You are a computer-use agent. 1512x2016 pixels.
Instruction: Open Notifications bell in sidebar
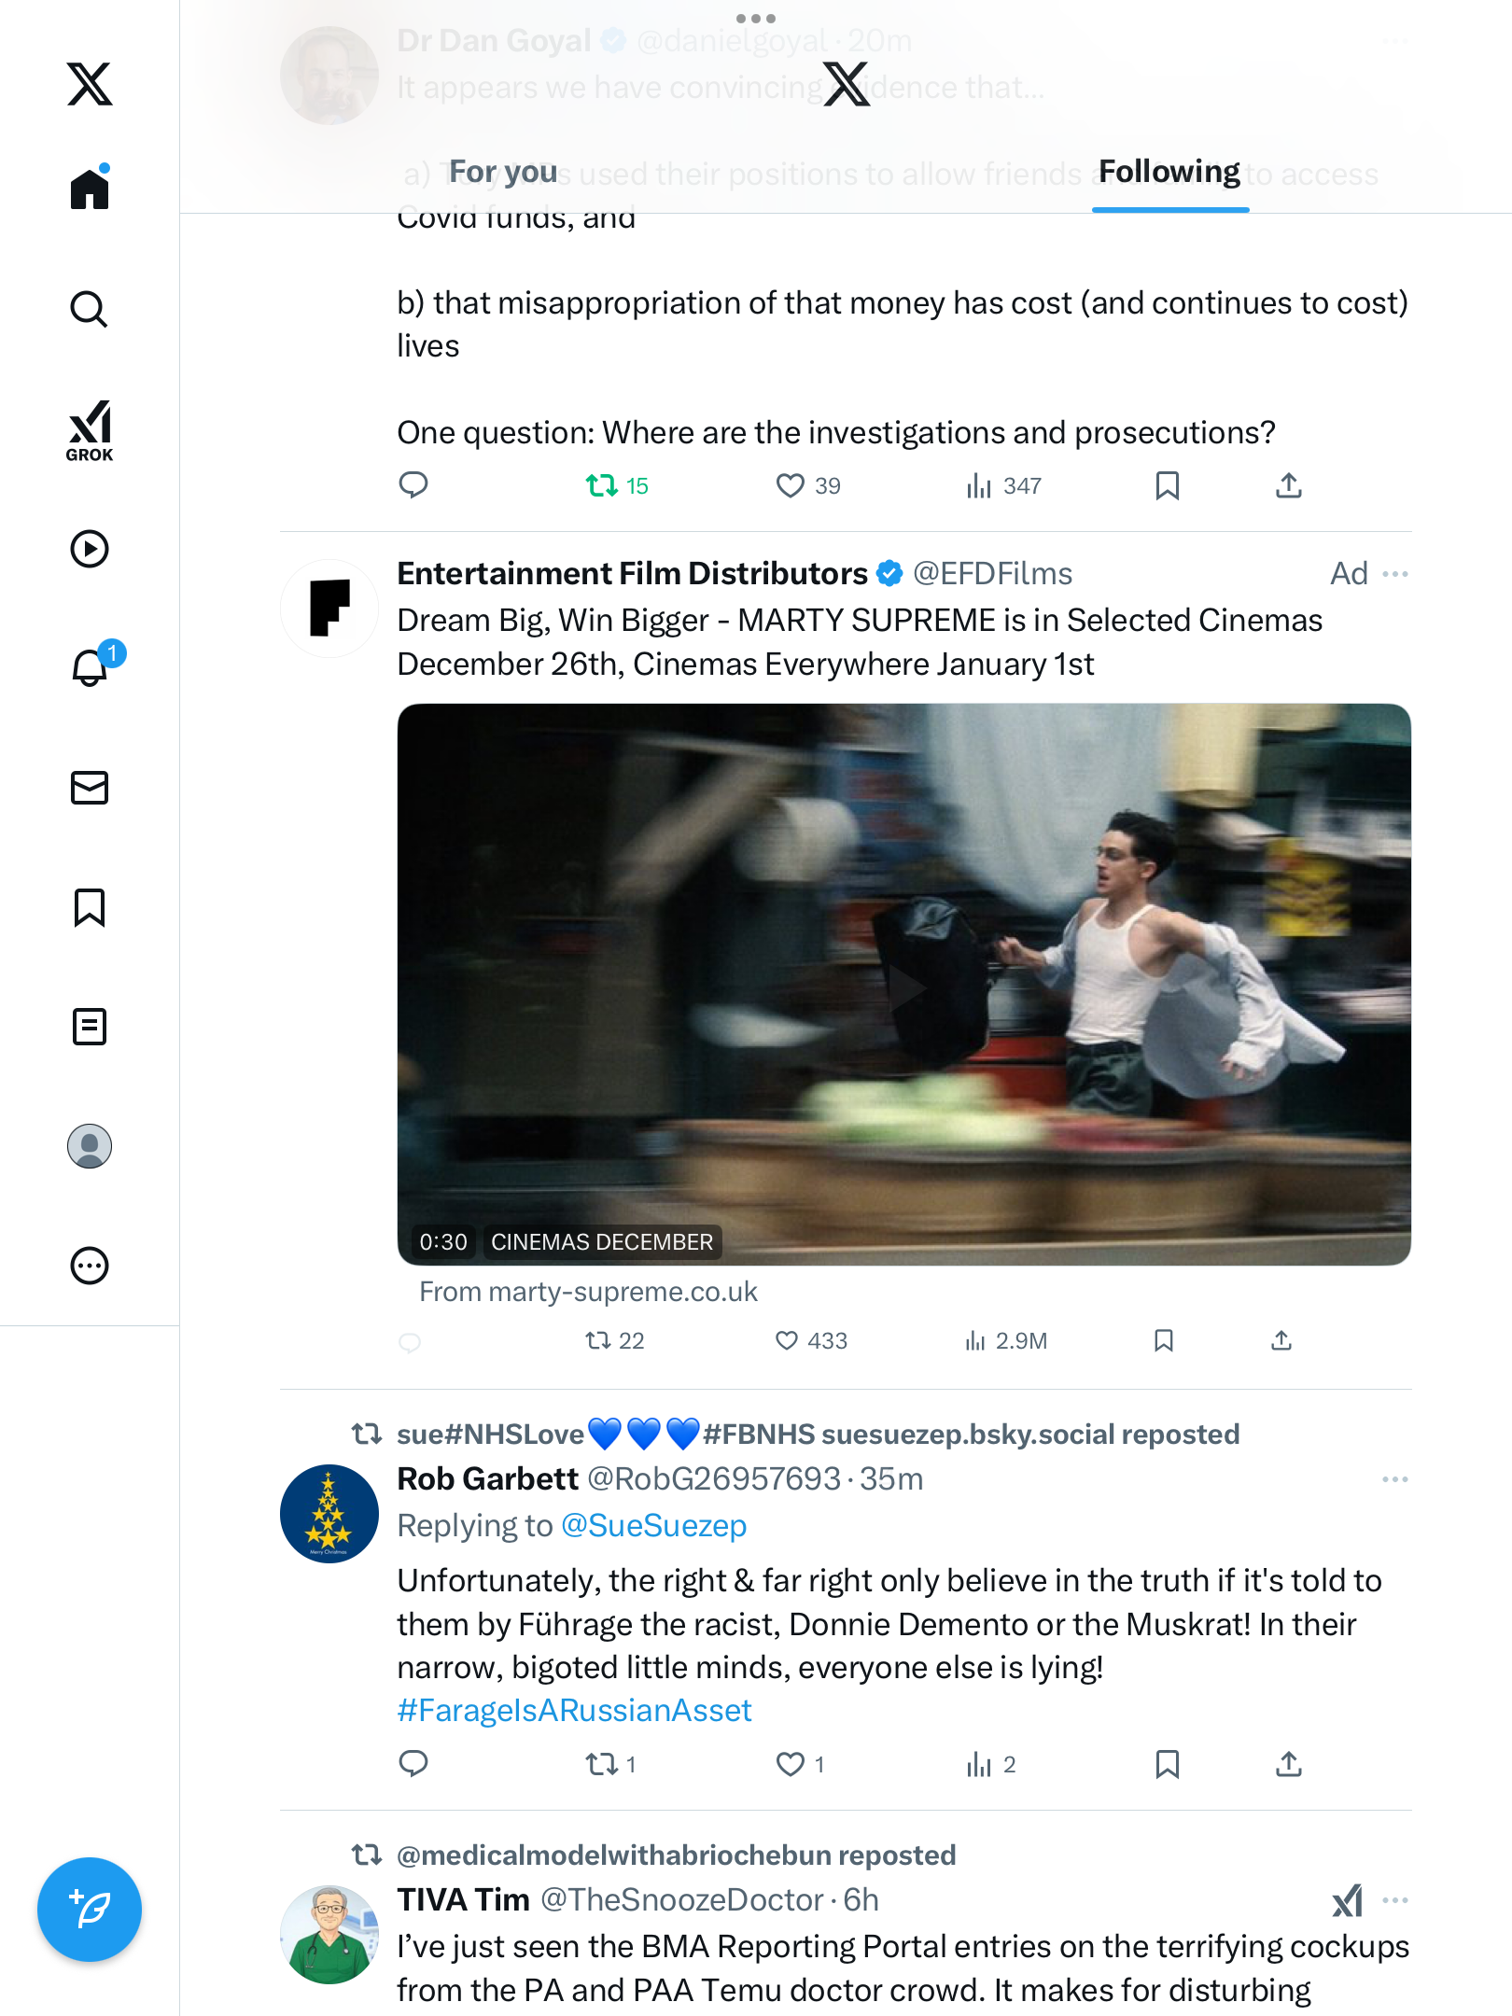(91, 666)
